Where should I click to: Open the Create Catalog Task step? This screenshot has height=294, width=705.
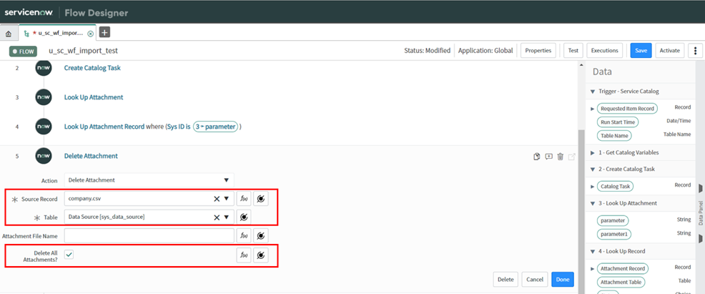(92, 68)
